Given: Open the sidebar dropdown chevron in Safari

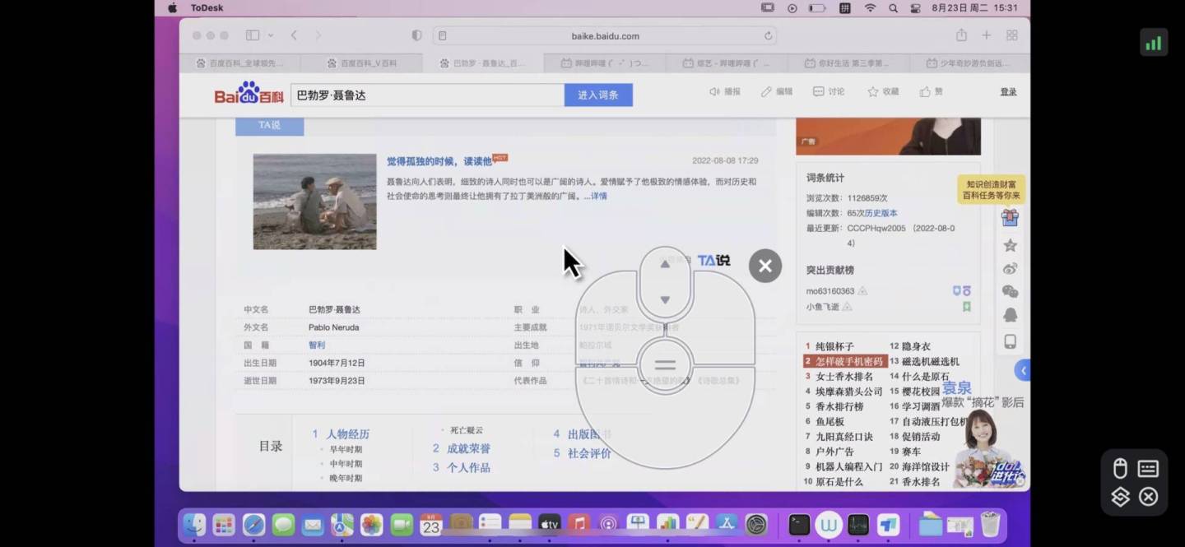Looking at the screenshot, I should (271, 35).
